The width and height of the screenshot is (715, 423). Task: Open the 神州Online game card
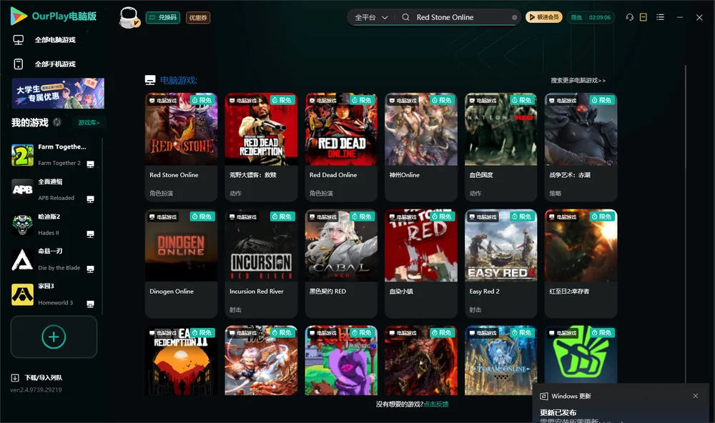tap(421, 146)
